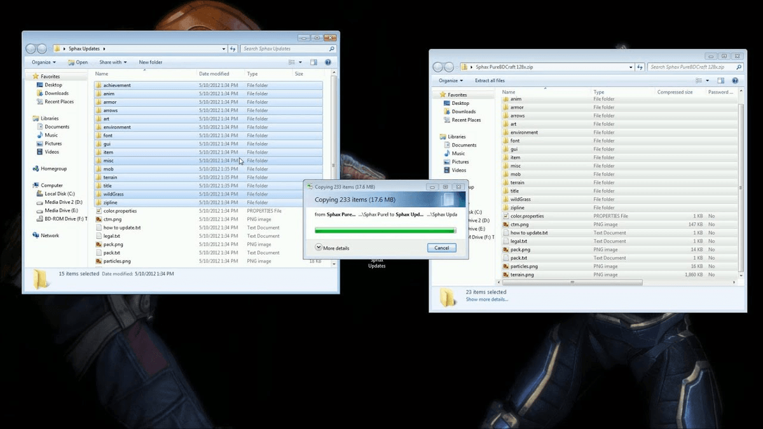Click New folder in the toolbar
Viewport: 763px width, 429px height.
[151, 62]
